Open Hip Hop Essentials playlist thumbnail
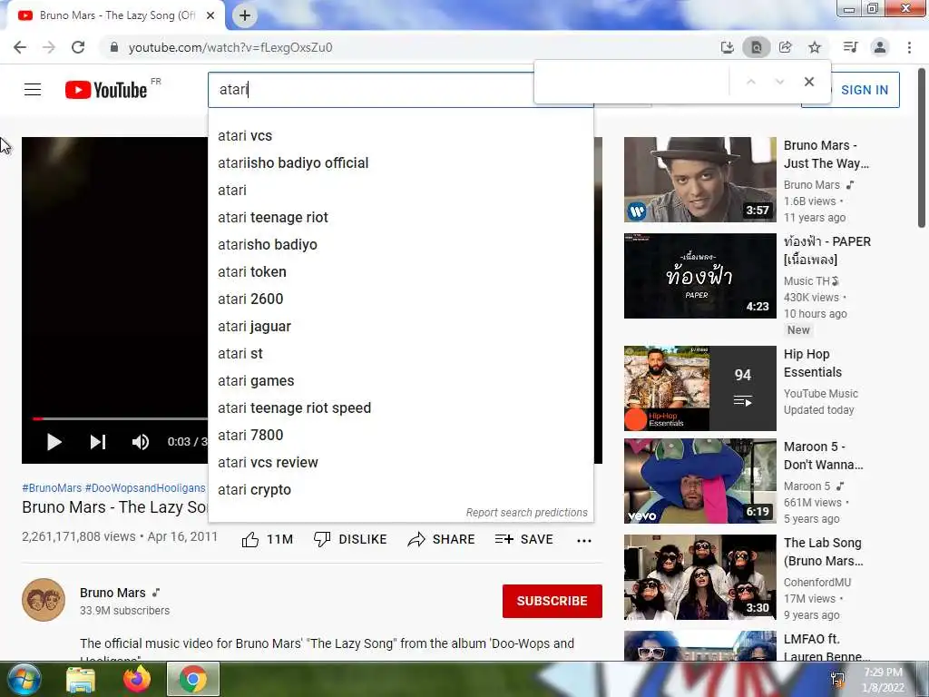The height and width of the screenshot is (697, 929). (699, 388)
